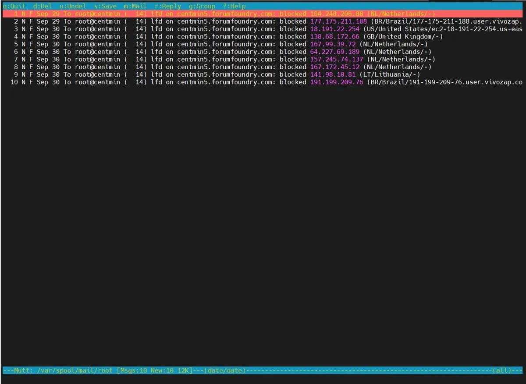Click the d:Del shortcut label
The image size is (526, 384).
pos(43,7)
